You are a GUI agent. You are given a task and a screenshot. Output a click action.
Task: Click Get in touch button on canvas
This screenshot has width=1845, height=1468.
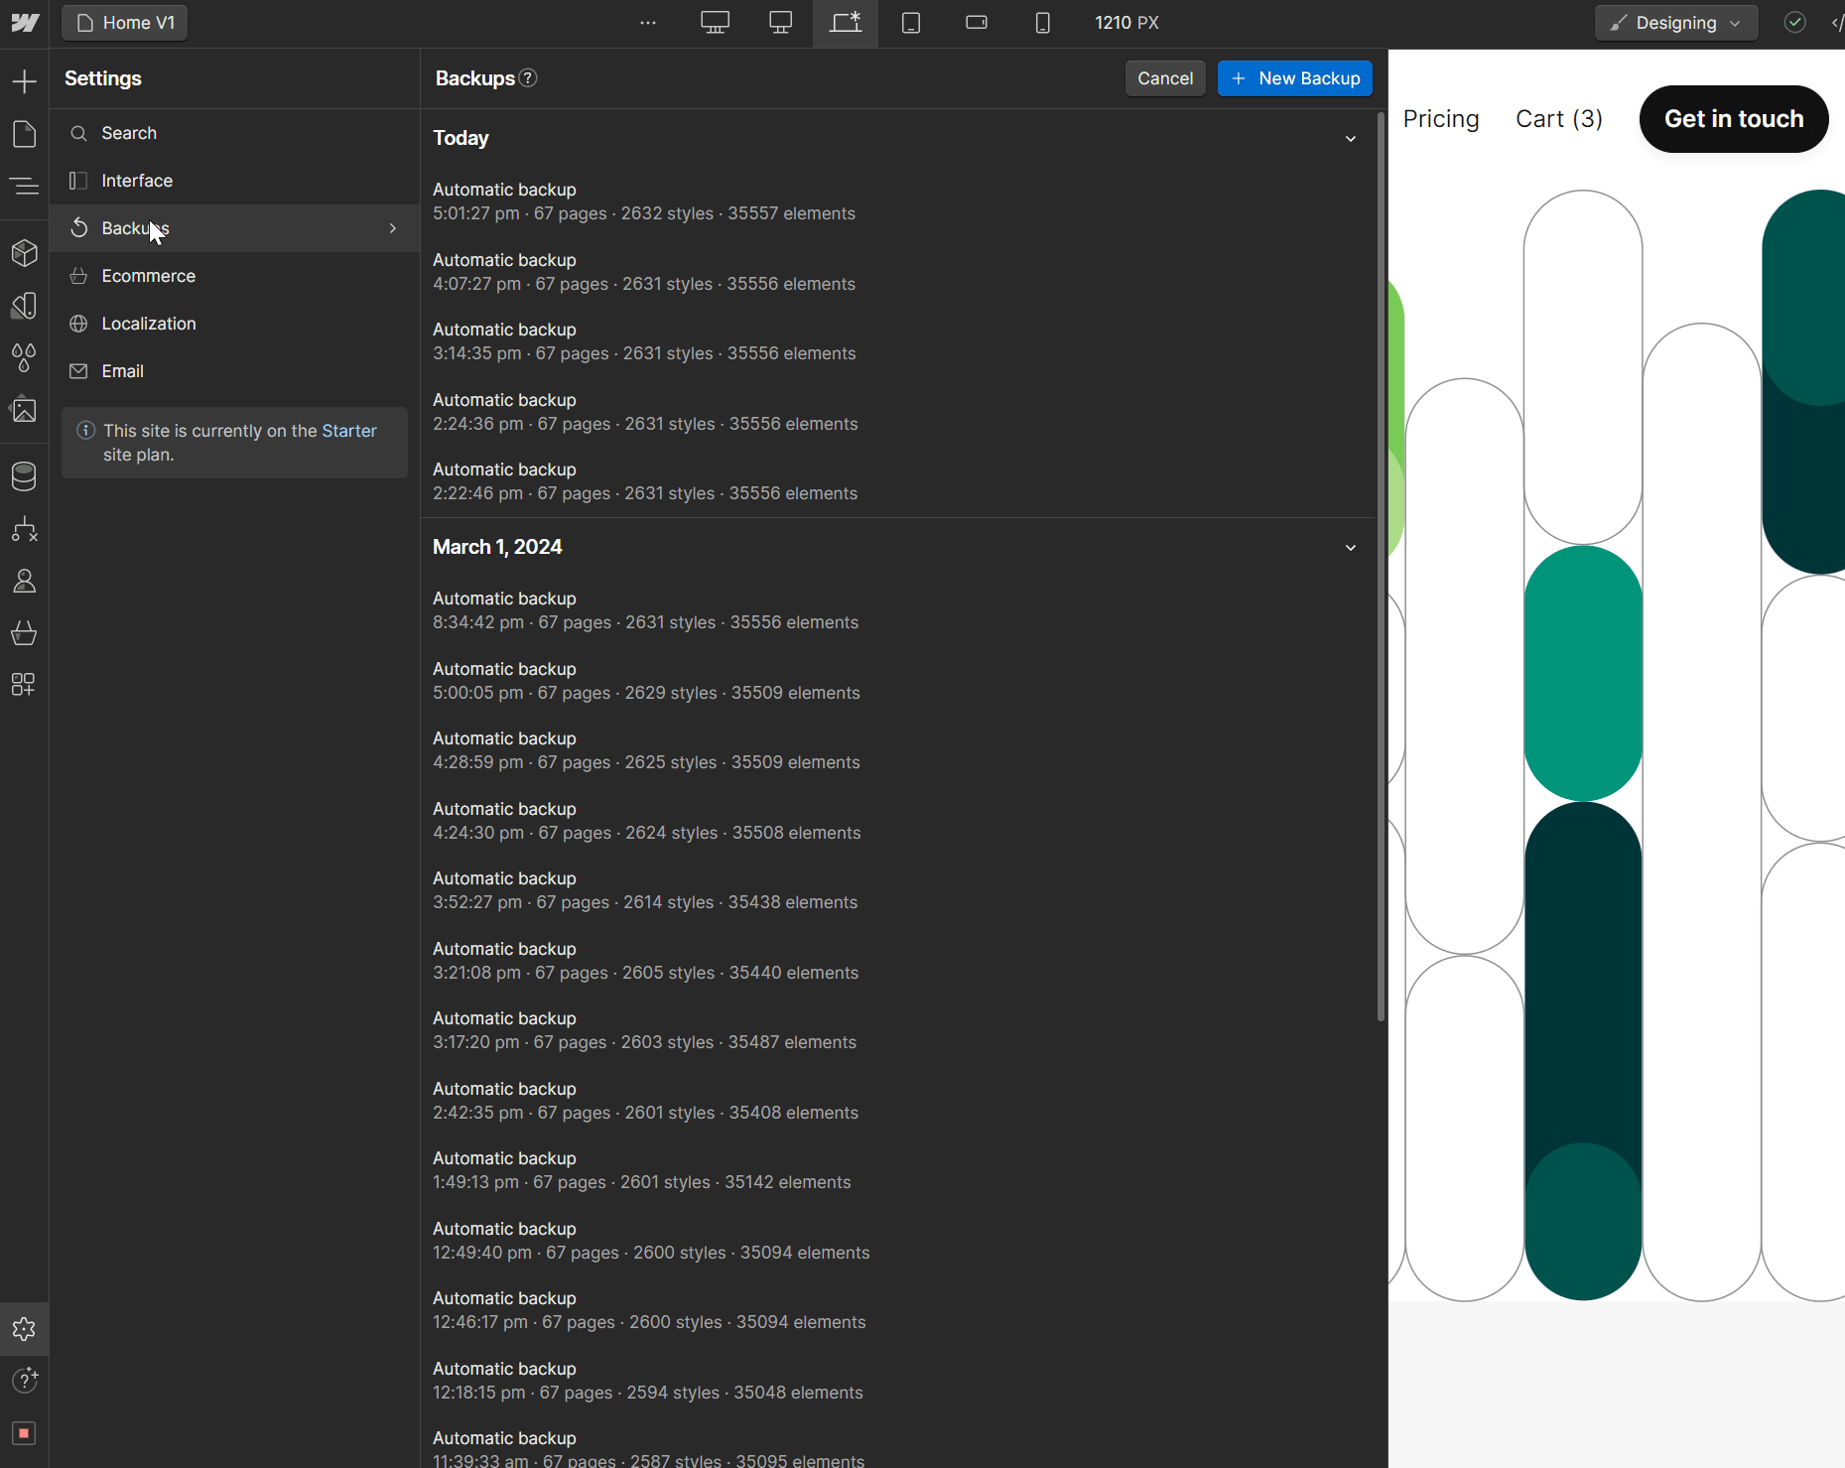pyautogui.click(x=1734, y=119)
